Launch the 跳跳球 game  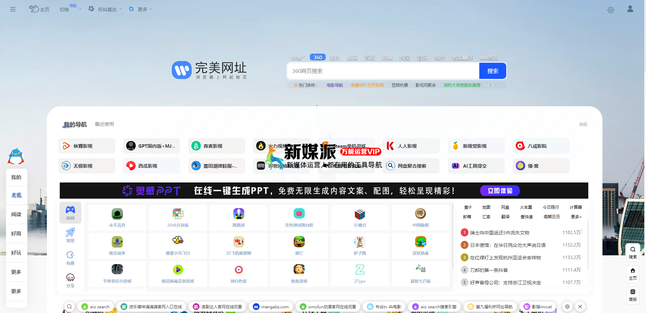click(239, 218)
